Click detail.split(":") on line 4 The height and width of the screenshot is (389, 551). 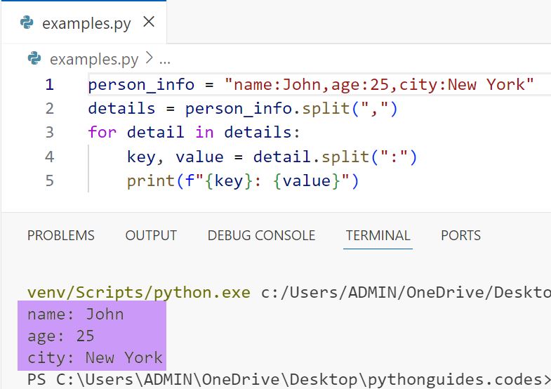[335, 157]
